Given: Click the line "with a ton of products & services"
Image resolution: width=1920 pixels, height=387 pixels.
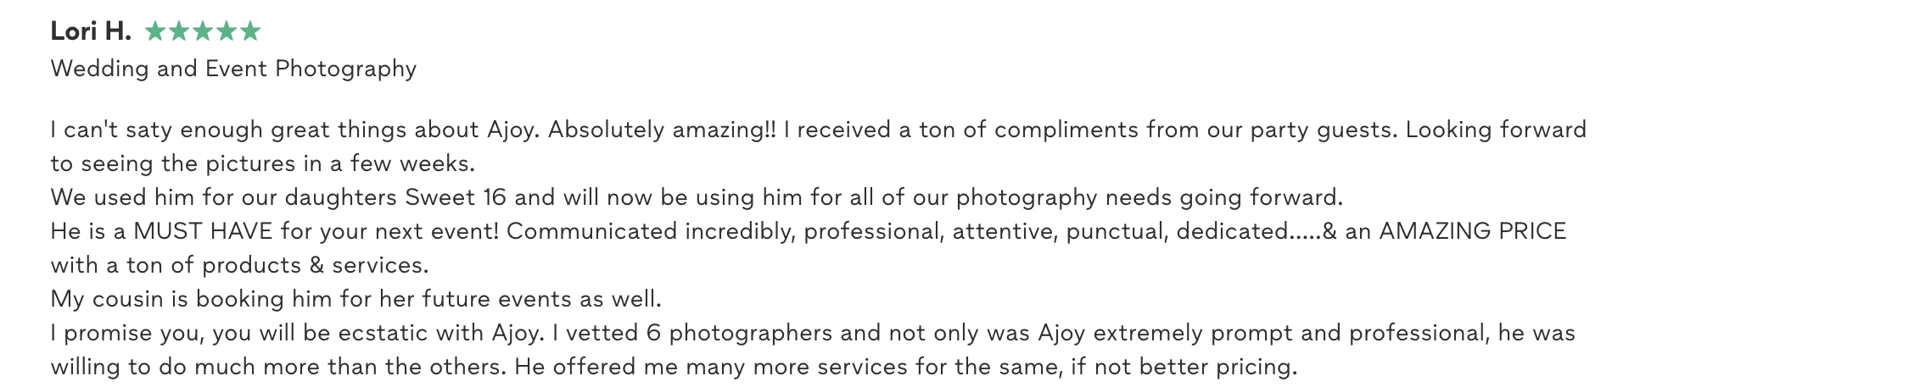Looking at the screenshot, I should [x=239, y=265].
